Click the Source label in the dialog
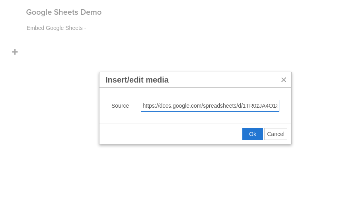This screenshot has width=345, height=207. 120,106
